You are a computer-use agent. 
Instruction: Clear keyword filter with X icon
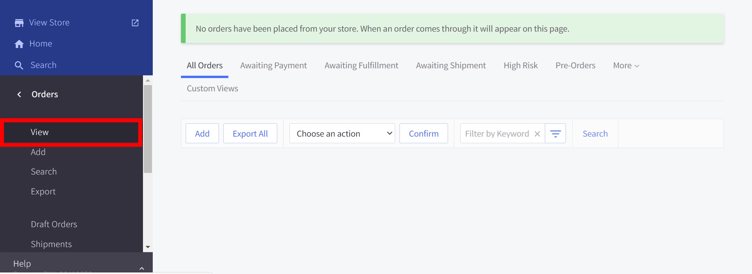pos(537,134)
